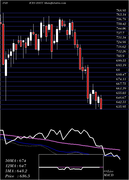
Task: Click the last red candlestick near 636
Action: [x=101, y=104]
